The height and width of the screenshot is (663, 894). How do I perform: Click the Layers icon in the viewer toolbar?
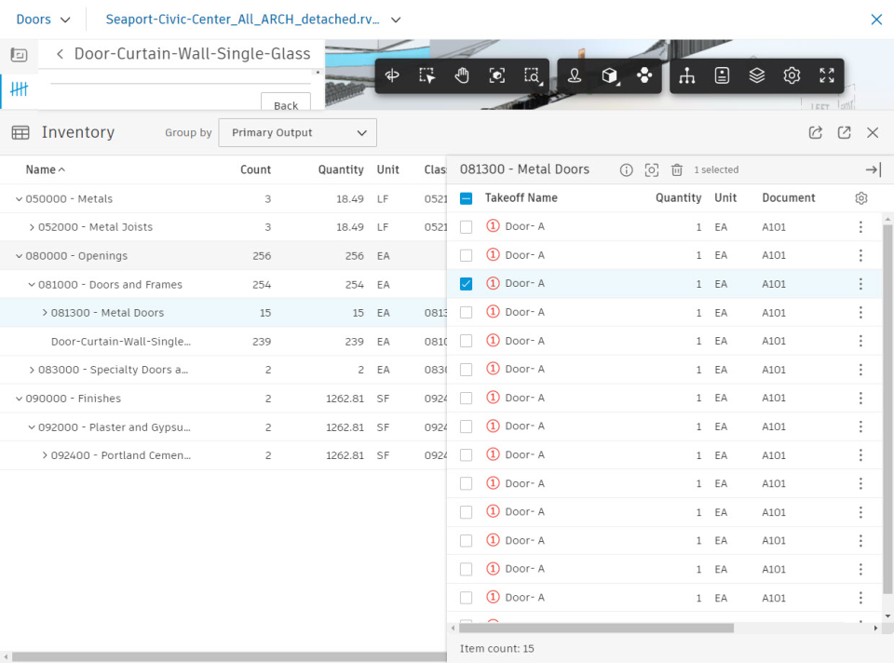pos(756,75)
